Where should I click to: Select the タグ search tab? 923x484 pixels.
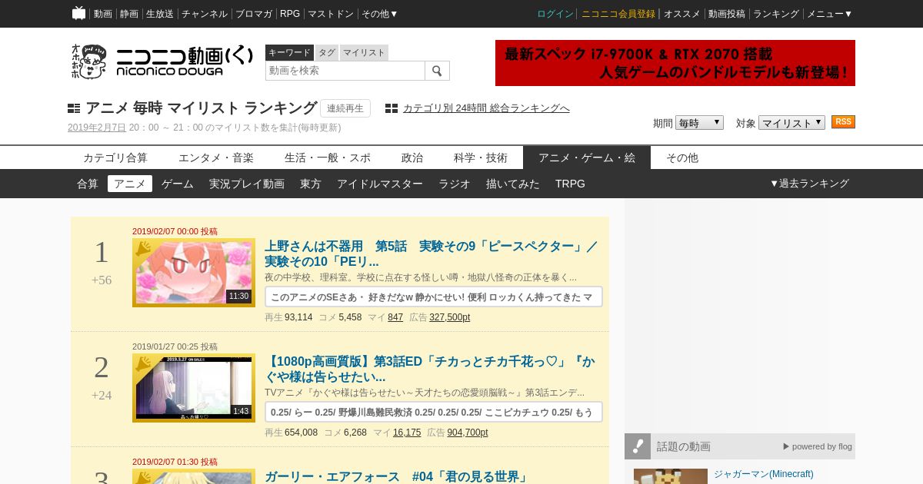(x=327, y=52)
